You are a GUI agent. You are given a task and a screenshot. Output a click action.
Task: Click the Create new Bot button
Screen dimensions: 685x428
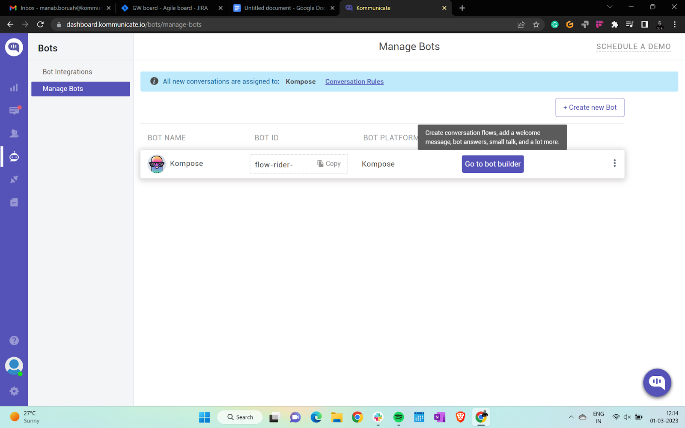point(590,107)
